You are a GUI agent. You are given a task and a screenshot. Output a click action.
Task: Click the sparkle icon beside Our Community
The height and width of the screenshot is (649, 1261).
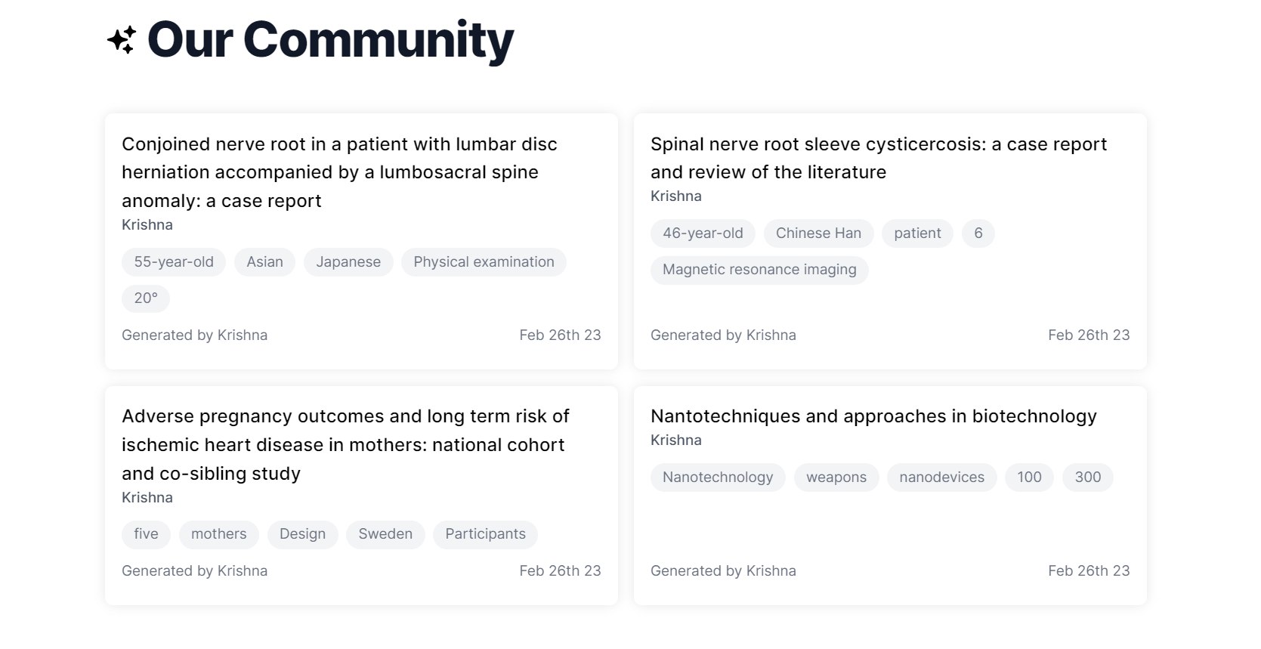122,40
